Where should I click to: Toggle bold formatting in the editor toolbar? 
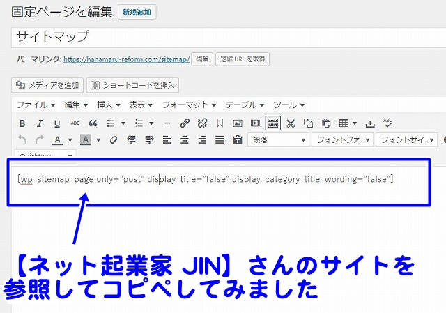(22, 123)
